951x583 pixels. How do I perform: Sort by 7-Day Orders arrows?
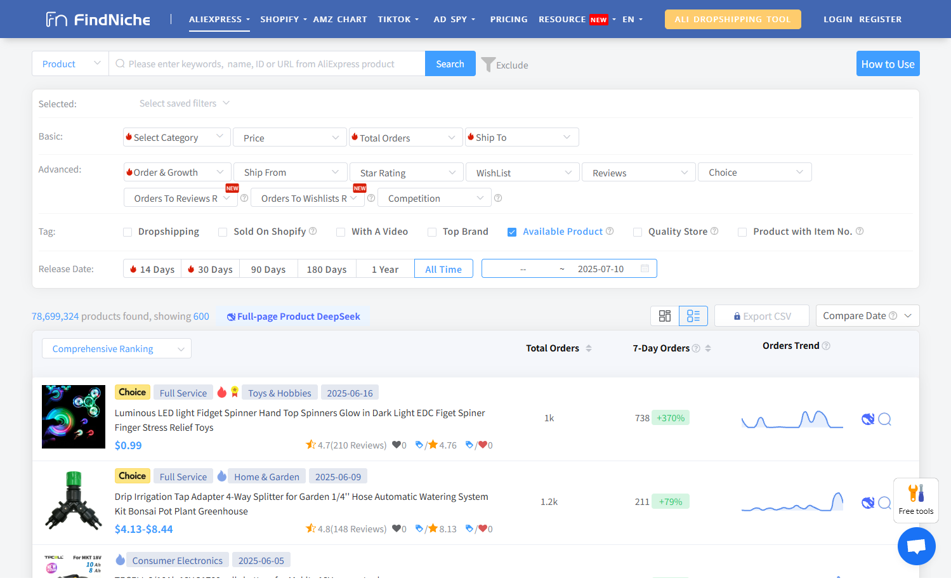tap(708, 348)
